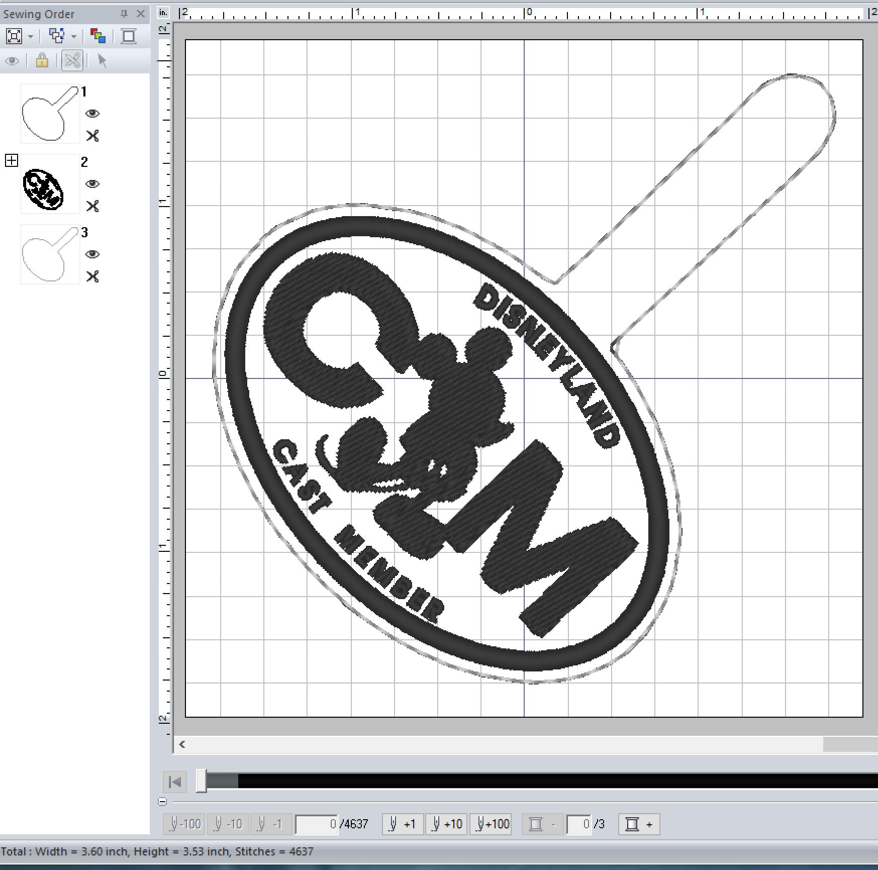Toggle thread trim scissors on item 2
Image resolution: width=878 pixels, height=870 pixels.
[x=92, y=206]
